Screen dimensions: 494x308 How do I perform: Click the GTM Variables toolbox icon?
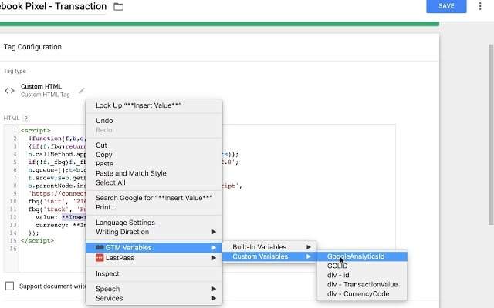click(x=100, y=247)
